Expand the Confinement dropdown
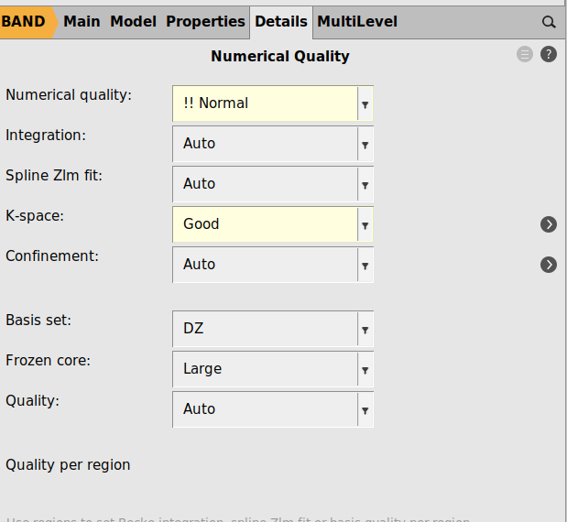This screenshot has width=567, height=522. pyautogui.click(x=272, y=265)
